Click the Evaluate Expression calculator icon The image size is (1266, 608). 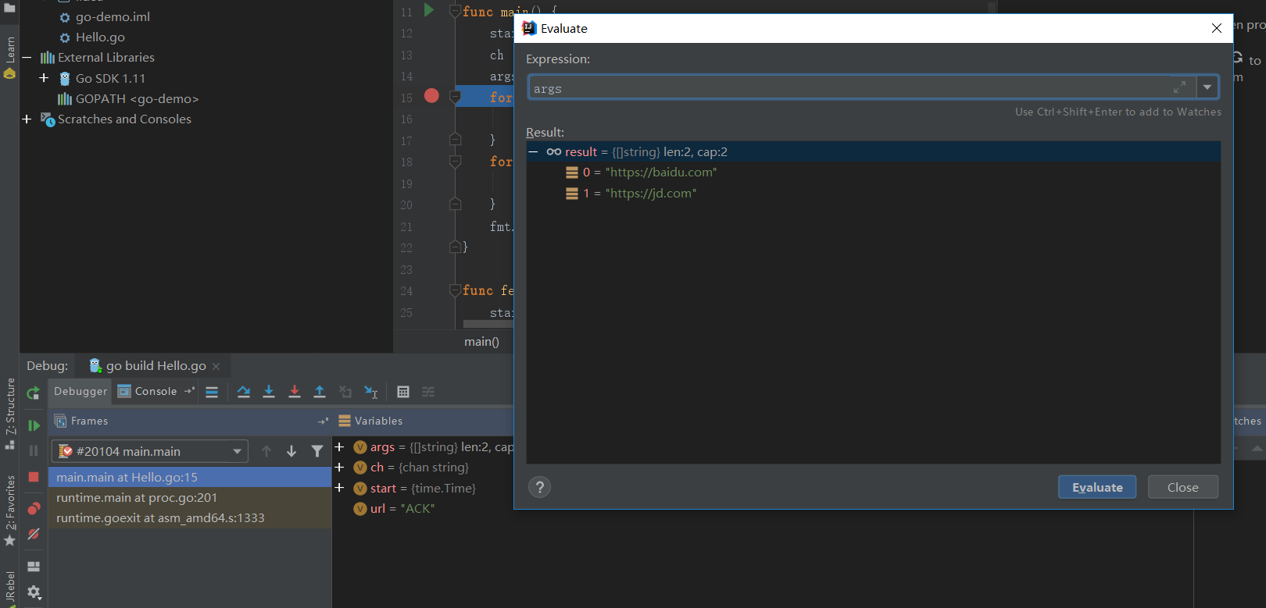click(x=403, y=392)
